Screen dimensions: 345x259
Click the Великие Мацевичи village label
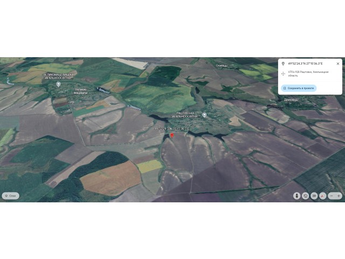(x=81, y=91)
